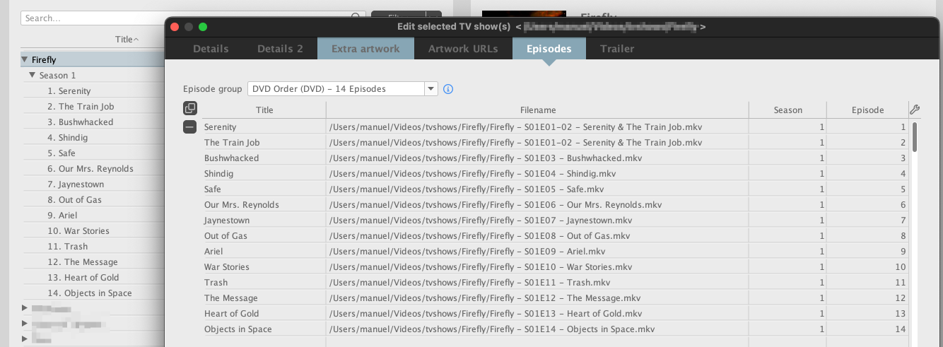Click War Stories title cell in table

[x=264, y=267]
